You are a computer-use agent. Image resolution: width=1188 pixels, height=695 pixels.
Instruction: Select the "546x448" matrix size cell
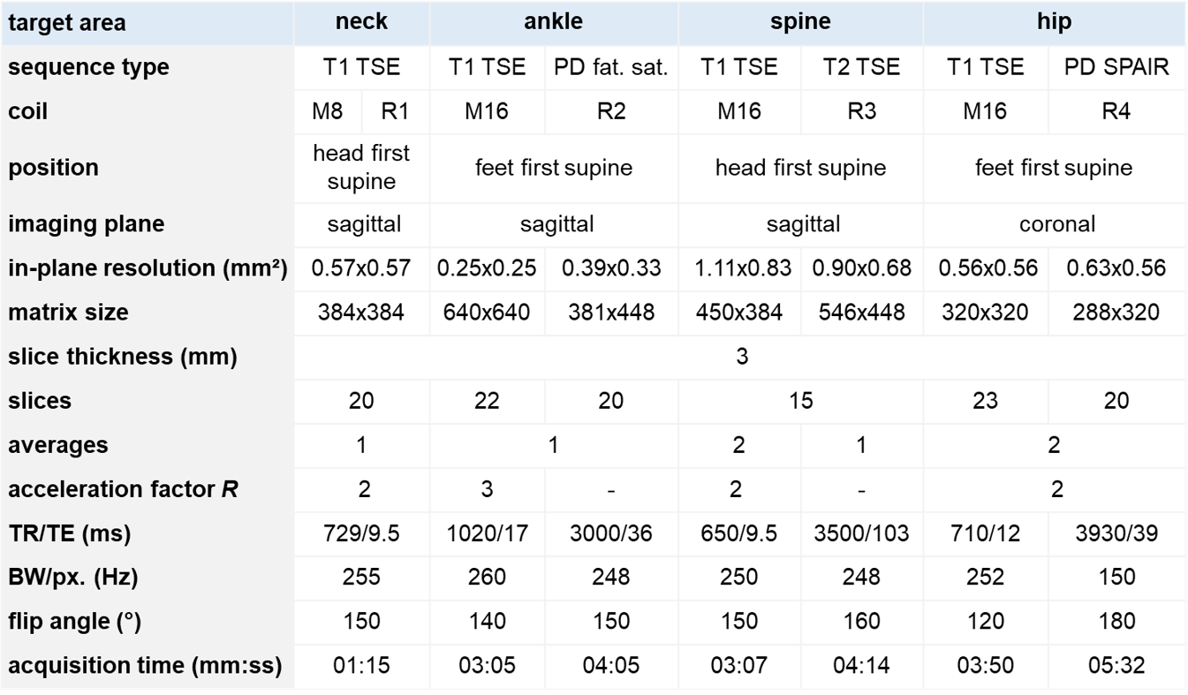click(861, 313)
